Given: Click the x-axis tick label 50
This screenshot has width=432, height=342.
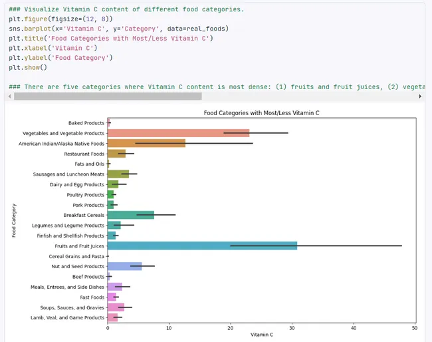Looking at the screenshot, I should coord(415,328).
